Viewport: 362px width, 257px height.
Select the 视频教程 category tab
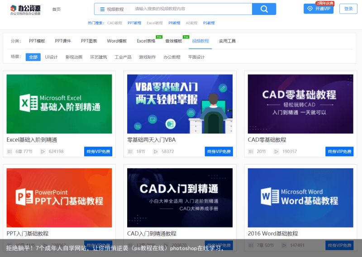tap(200, 41)
